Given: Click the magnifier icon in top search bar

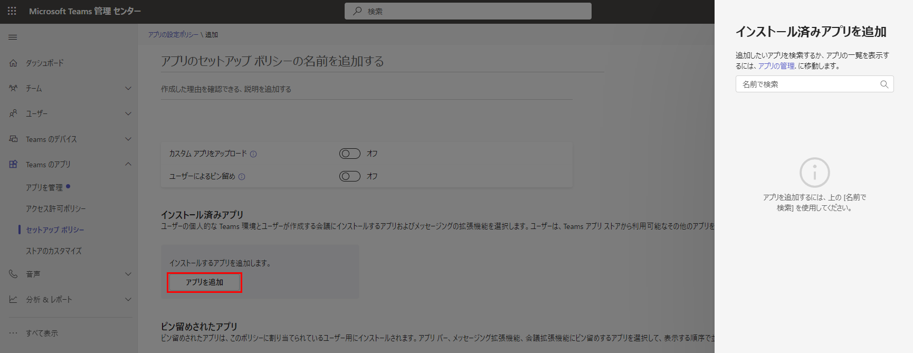Looking at the screenshot, I should point(358,11).
